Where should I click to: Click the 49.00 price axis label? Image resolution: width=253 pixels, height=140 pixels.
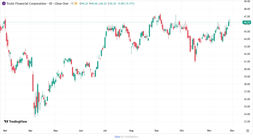pyautogui.click(x=247, y=1)
